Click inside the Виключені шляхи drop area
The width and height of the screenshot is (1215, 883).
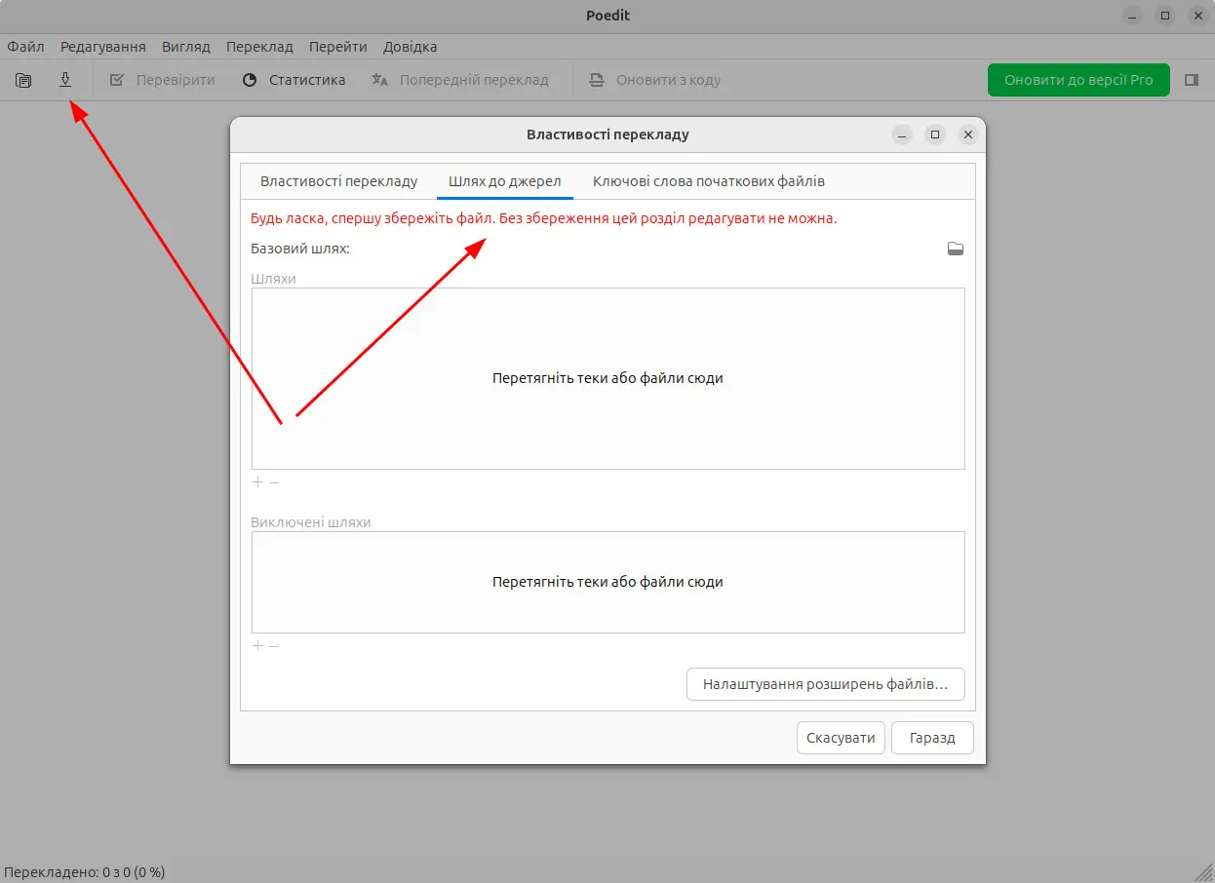point(607,582)
